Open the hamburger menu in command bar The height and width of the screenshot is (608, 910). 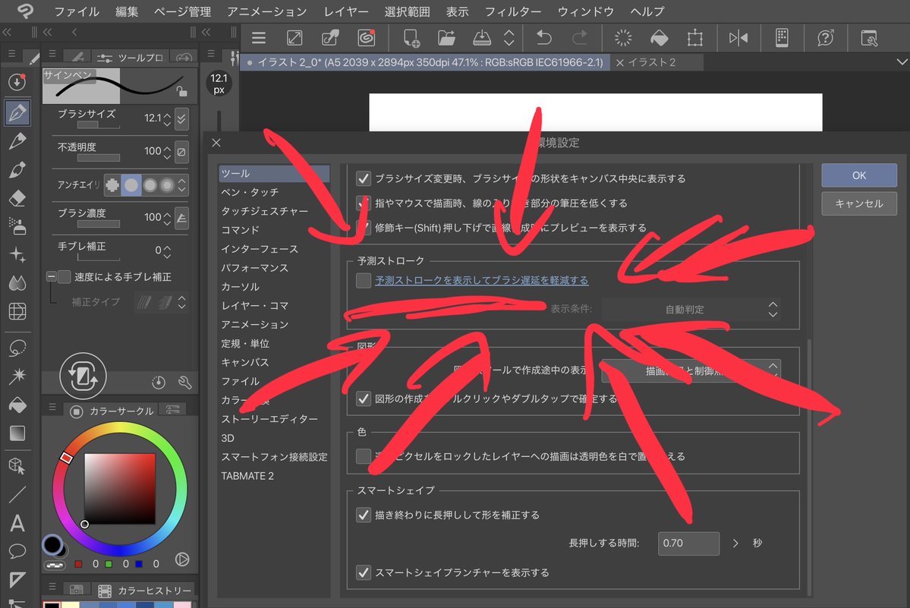point(259,38)
